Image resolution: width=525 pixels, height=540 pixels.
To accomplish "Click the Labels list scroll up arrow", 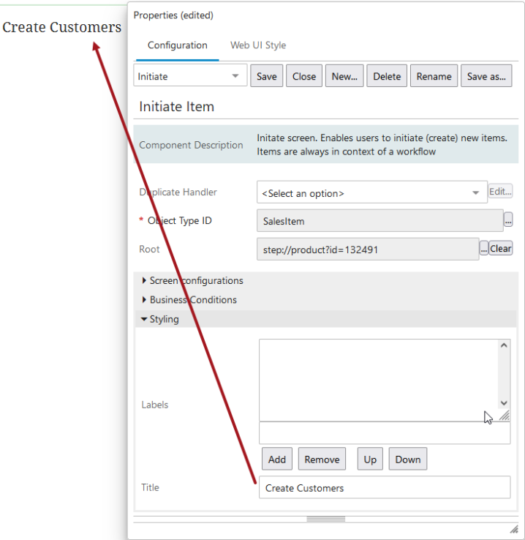I will tap(504, 345).
